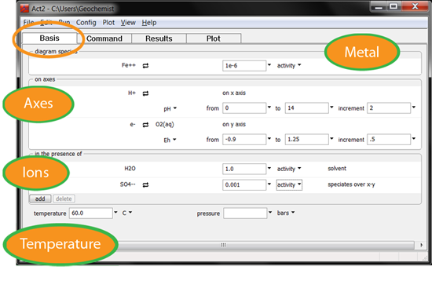Switch to the Command tab
The width and height of the screenshot is (432, 288).
[x=104, y=38]
